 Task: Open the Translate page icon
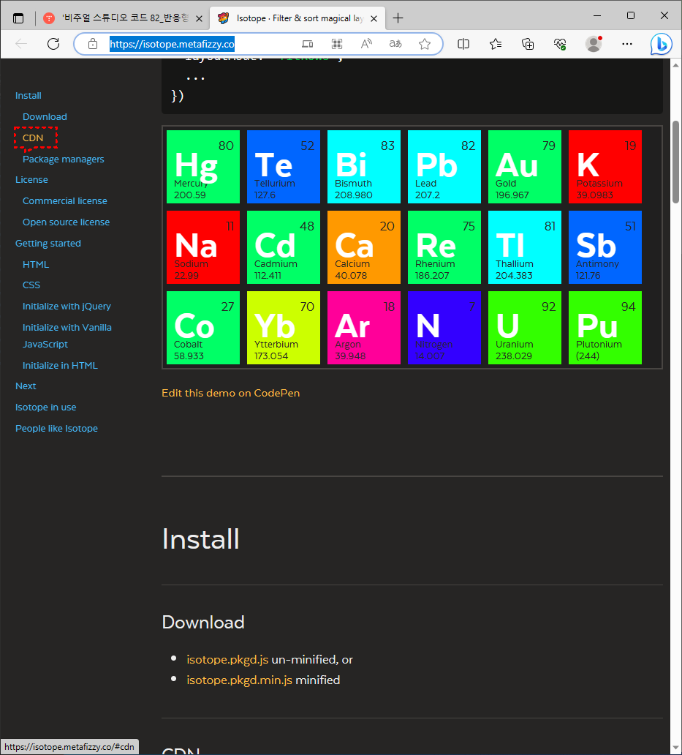(395, 44)
